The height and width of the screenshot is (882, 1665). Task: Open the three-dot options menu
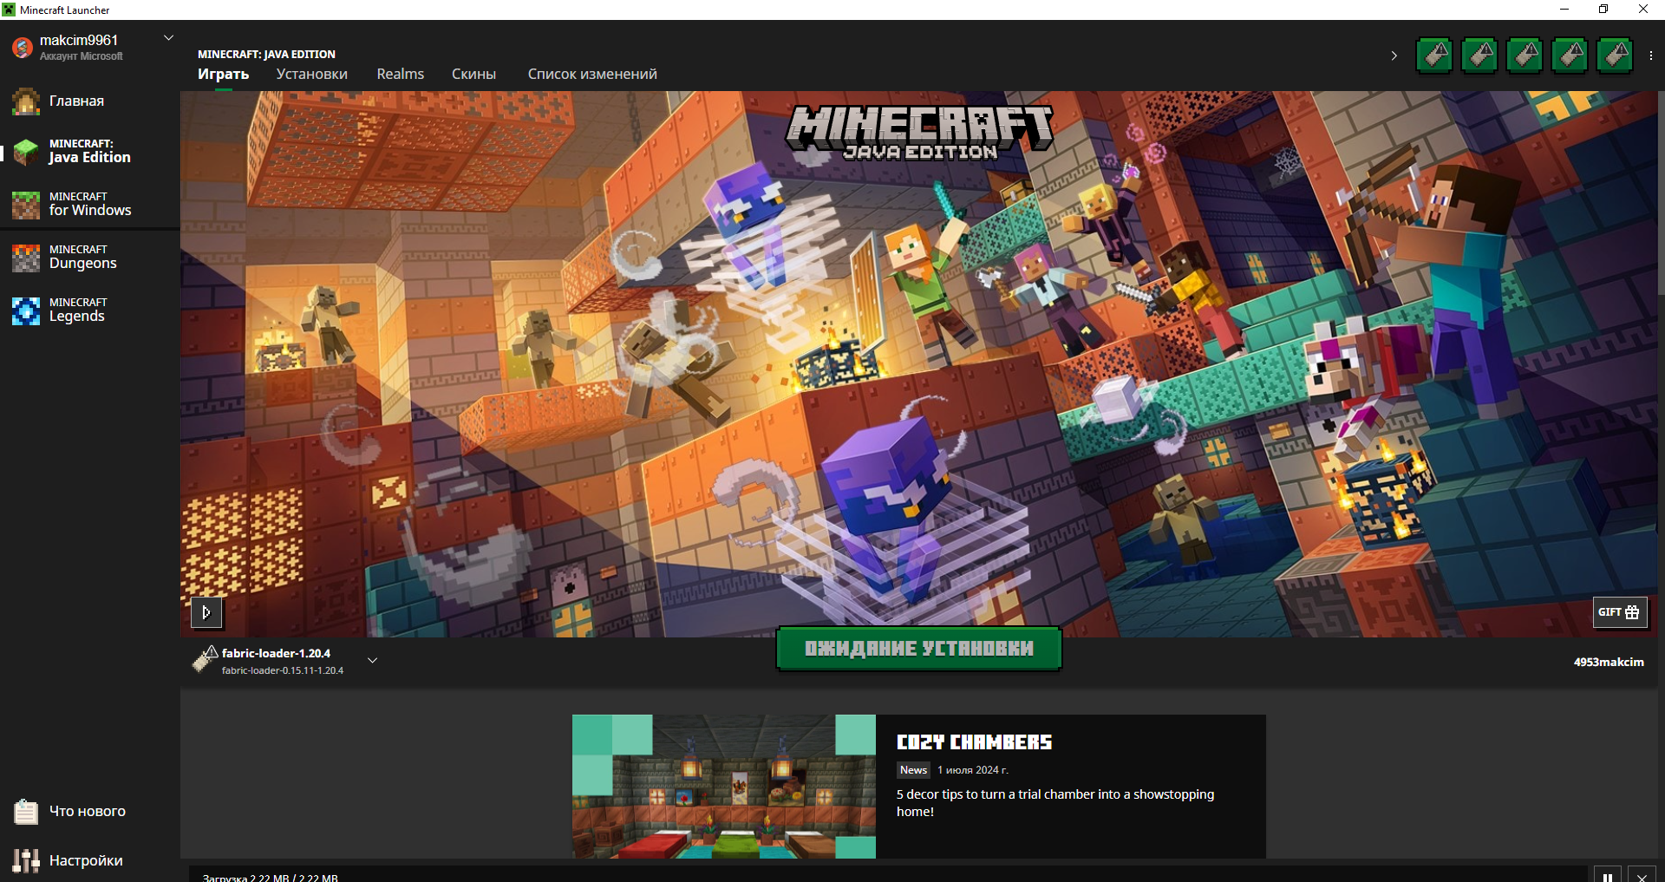(x=1650, y=56)
